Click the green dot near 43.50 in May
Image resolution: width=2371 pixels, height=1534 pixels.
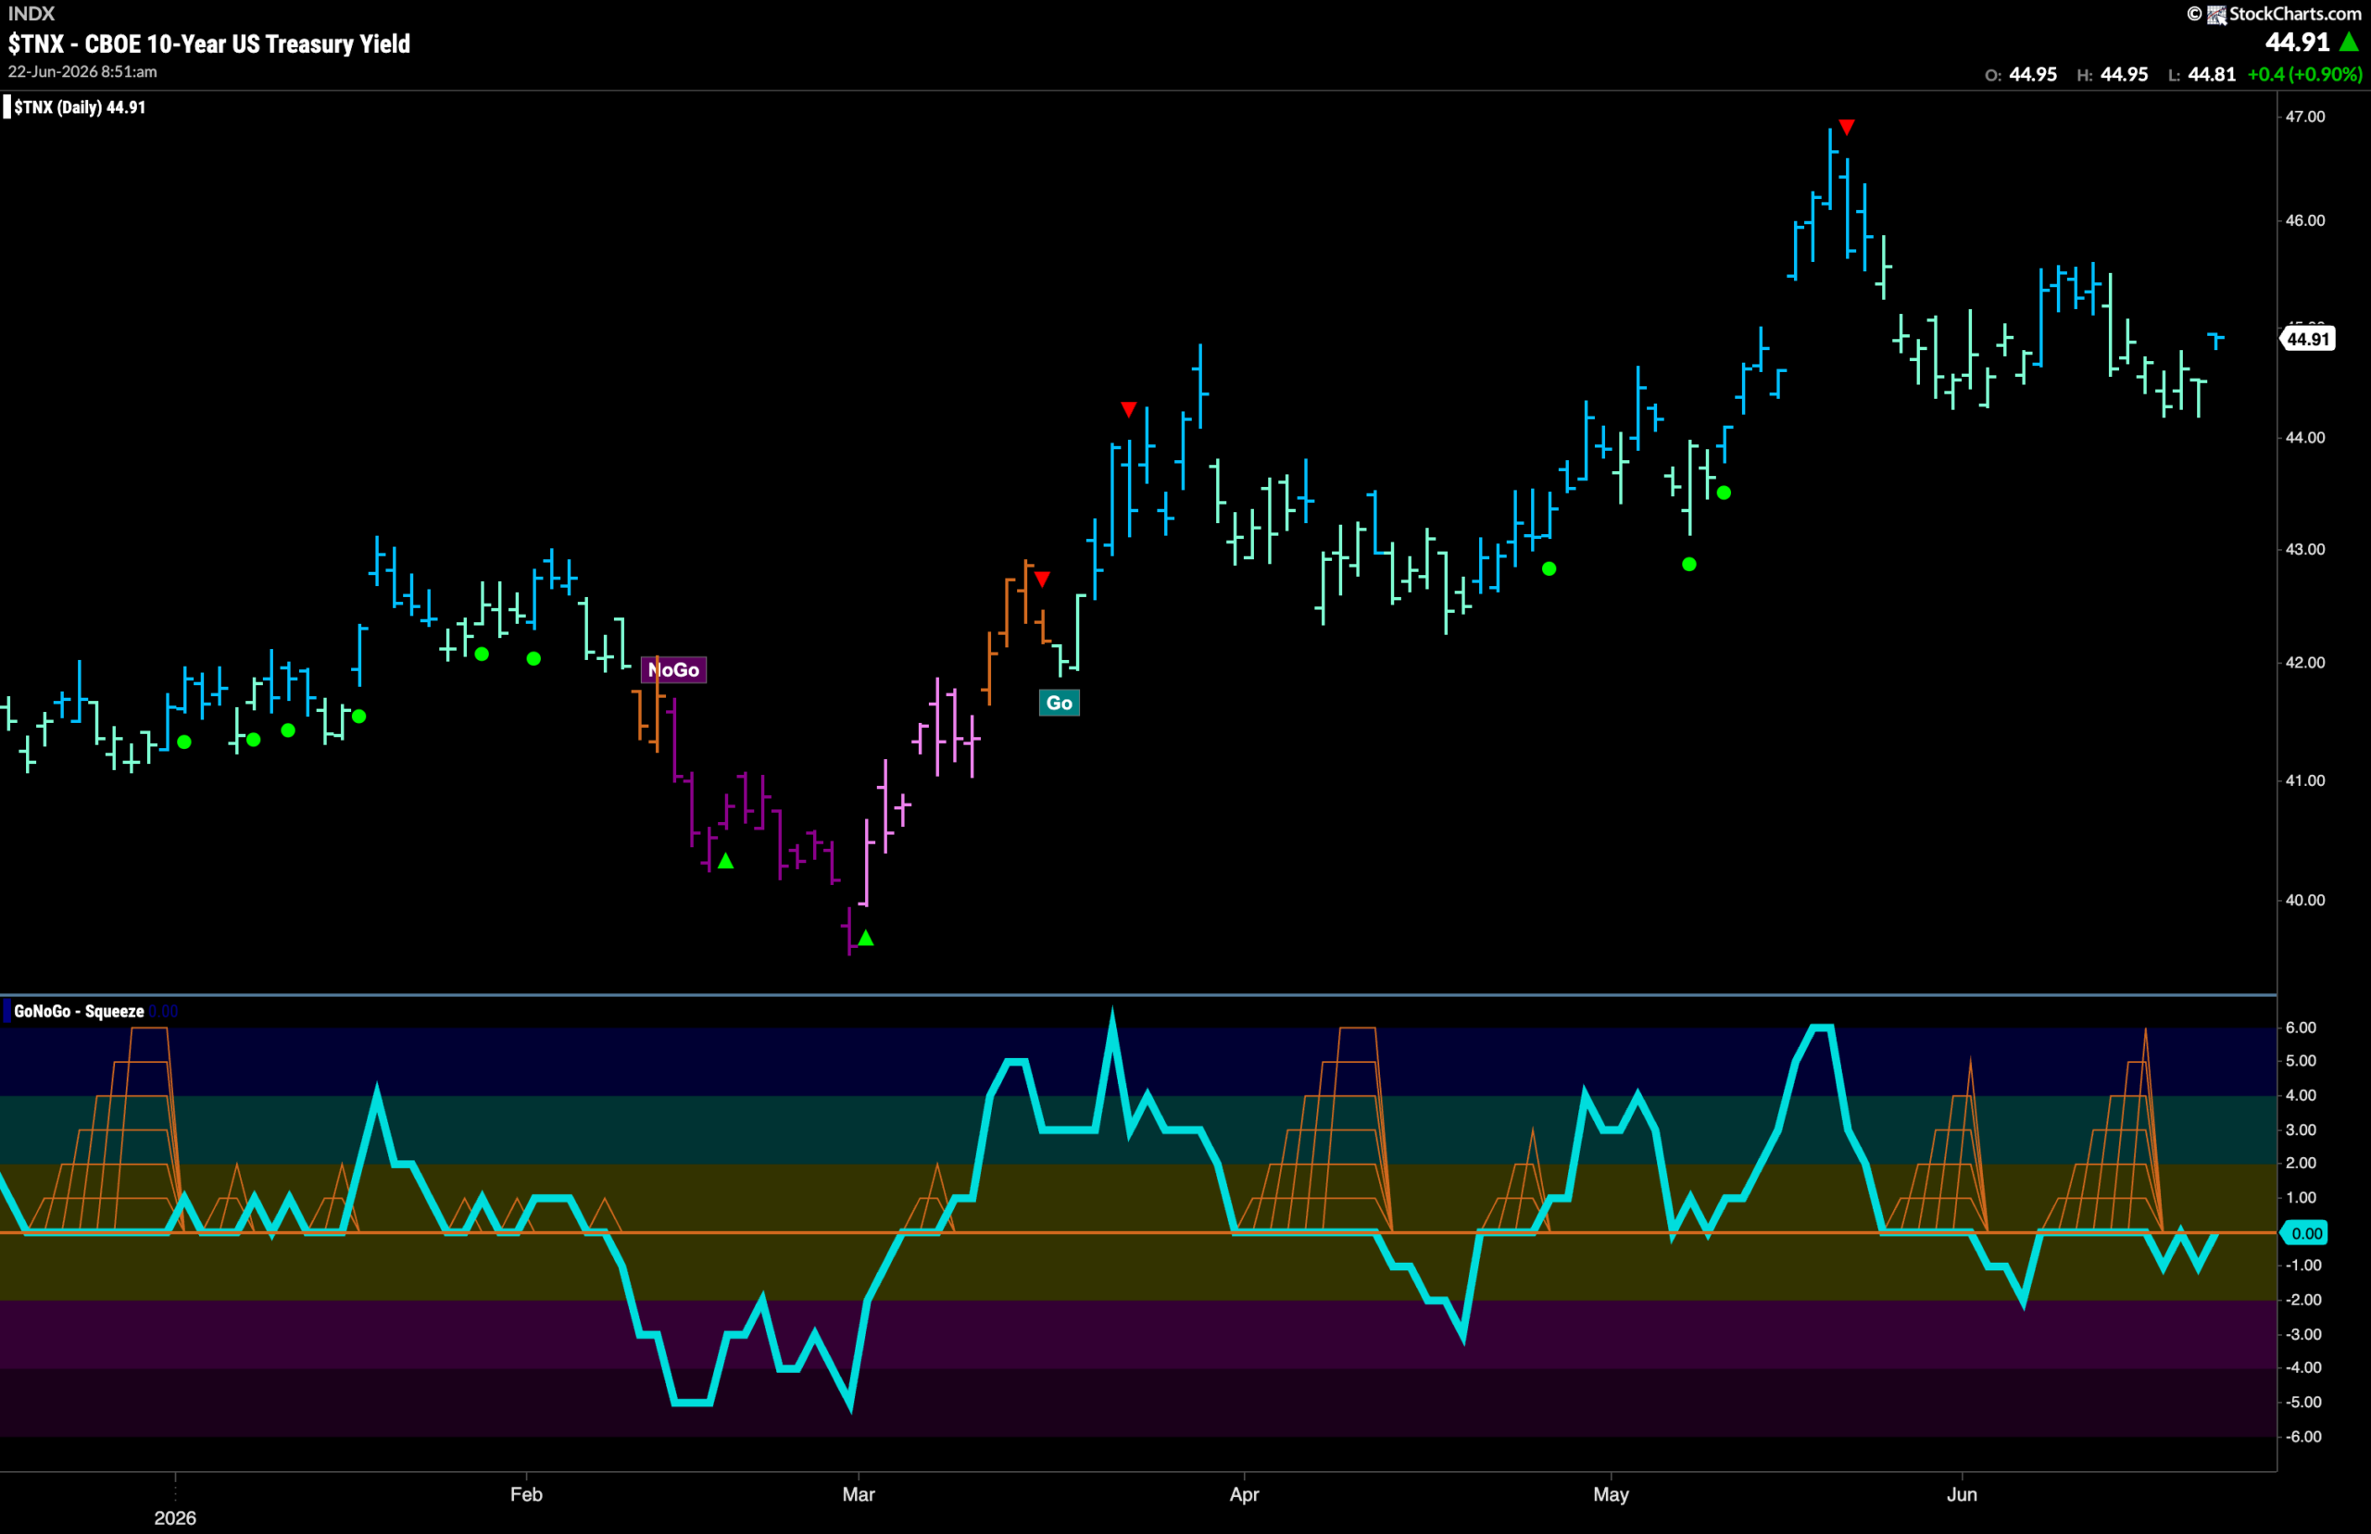[1724, 493]
